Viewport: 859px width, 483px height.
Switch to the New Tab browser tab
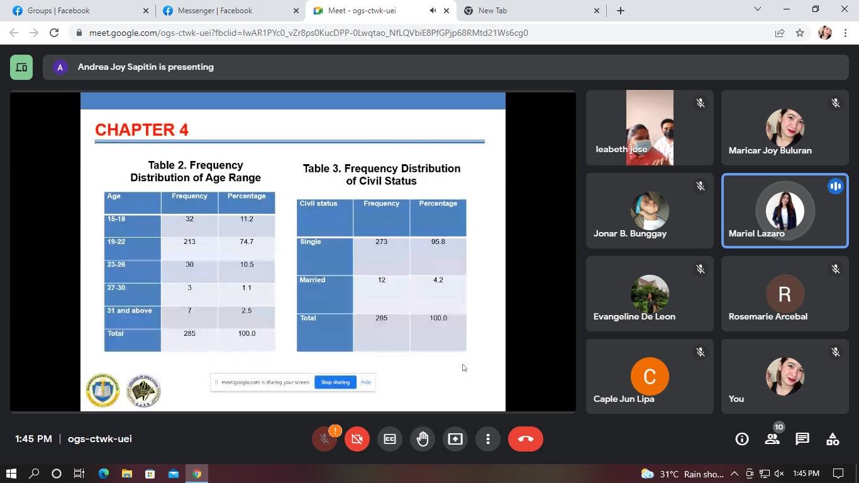coord(531,11)
